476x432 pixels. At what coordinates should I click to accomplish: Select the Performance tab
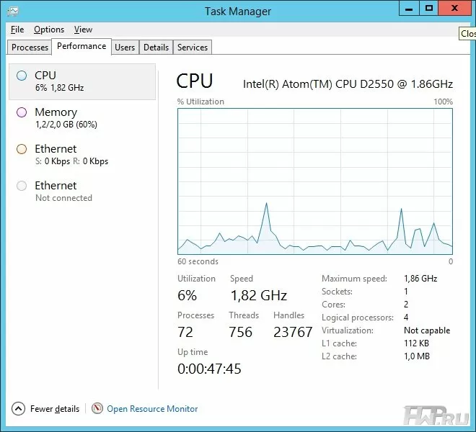click(x=81, y=46)
